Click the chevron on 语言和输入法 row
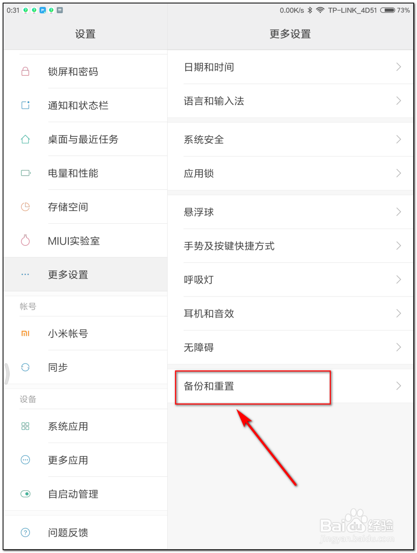Viewport: 417px width, 553px height. click(x=398, y=101)
